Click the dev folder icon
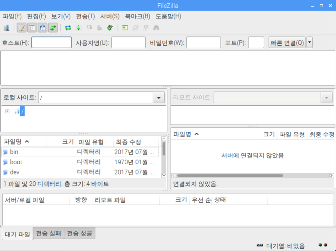 (x=5, y=172)
